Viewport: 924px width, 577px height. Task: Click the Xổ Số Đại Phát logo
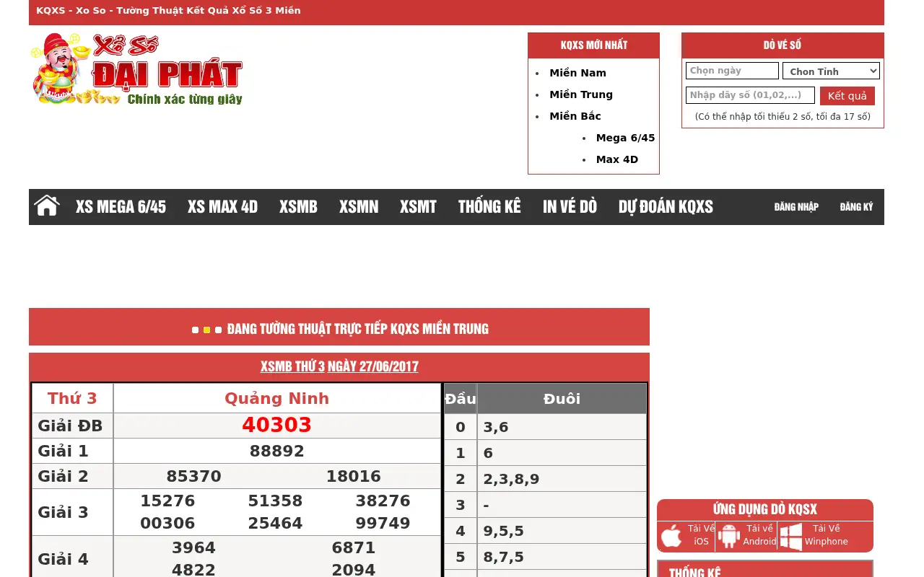(136, 70)
